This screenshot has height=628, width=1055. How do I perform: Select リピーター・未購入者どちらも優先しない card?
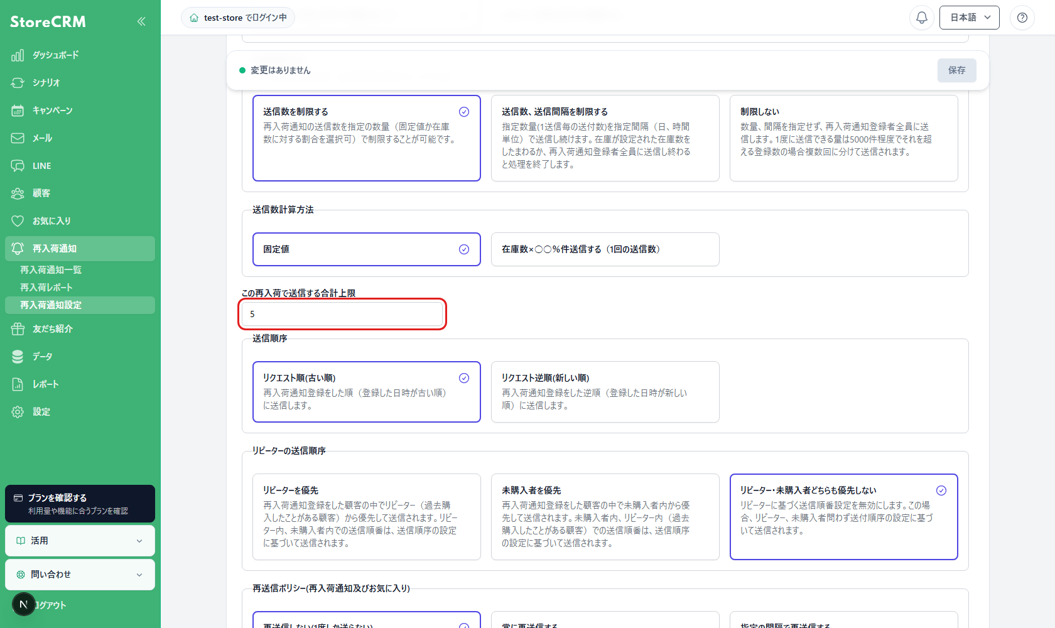pos(844,517)
